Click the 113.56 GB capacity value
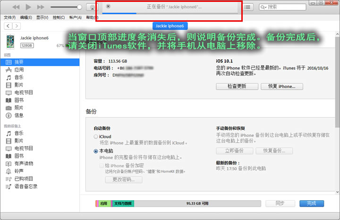Image resolution: width=340 pixels, height=220 pixels. pyautogui.click(x=118, y=61)
